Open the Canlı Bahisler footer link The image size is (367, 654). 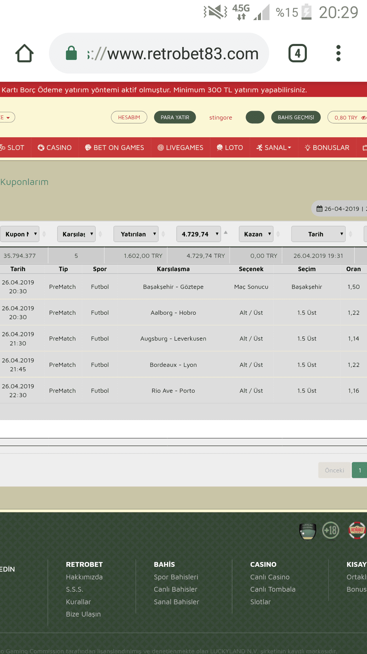(175, 589)
